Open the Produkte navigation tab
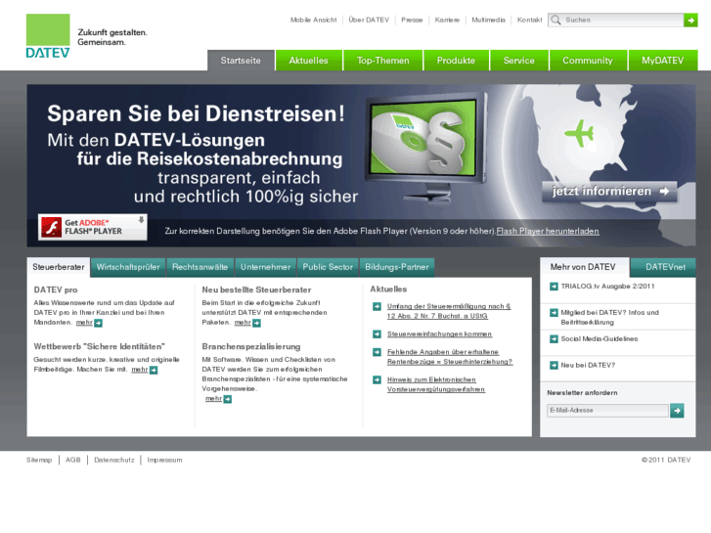711x533 pixels. [456, 61]
